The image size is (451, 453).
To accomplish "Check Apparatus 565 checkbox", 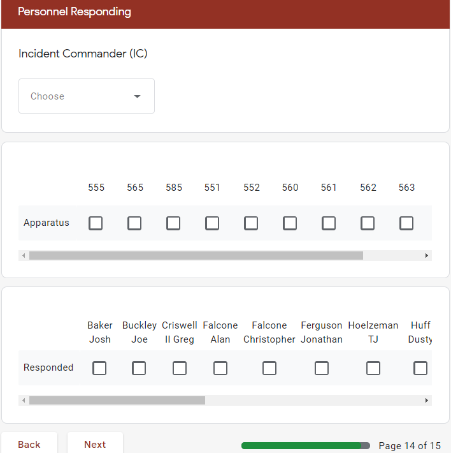I will 134,223.
